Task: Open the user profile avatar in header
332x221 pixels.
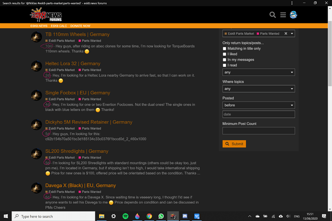Action: point(293,15)
